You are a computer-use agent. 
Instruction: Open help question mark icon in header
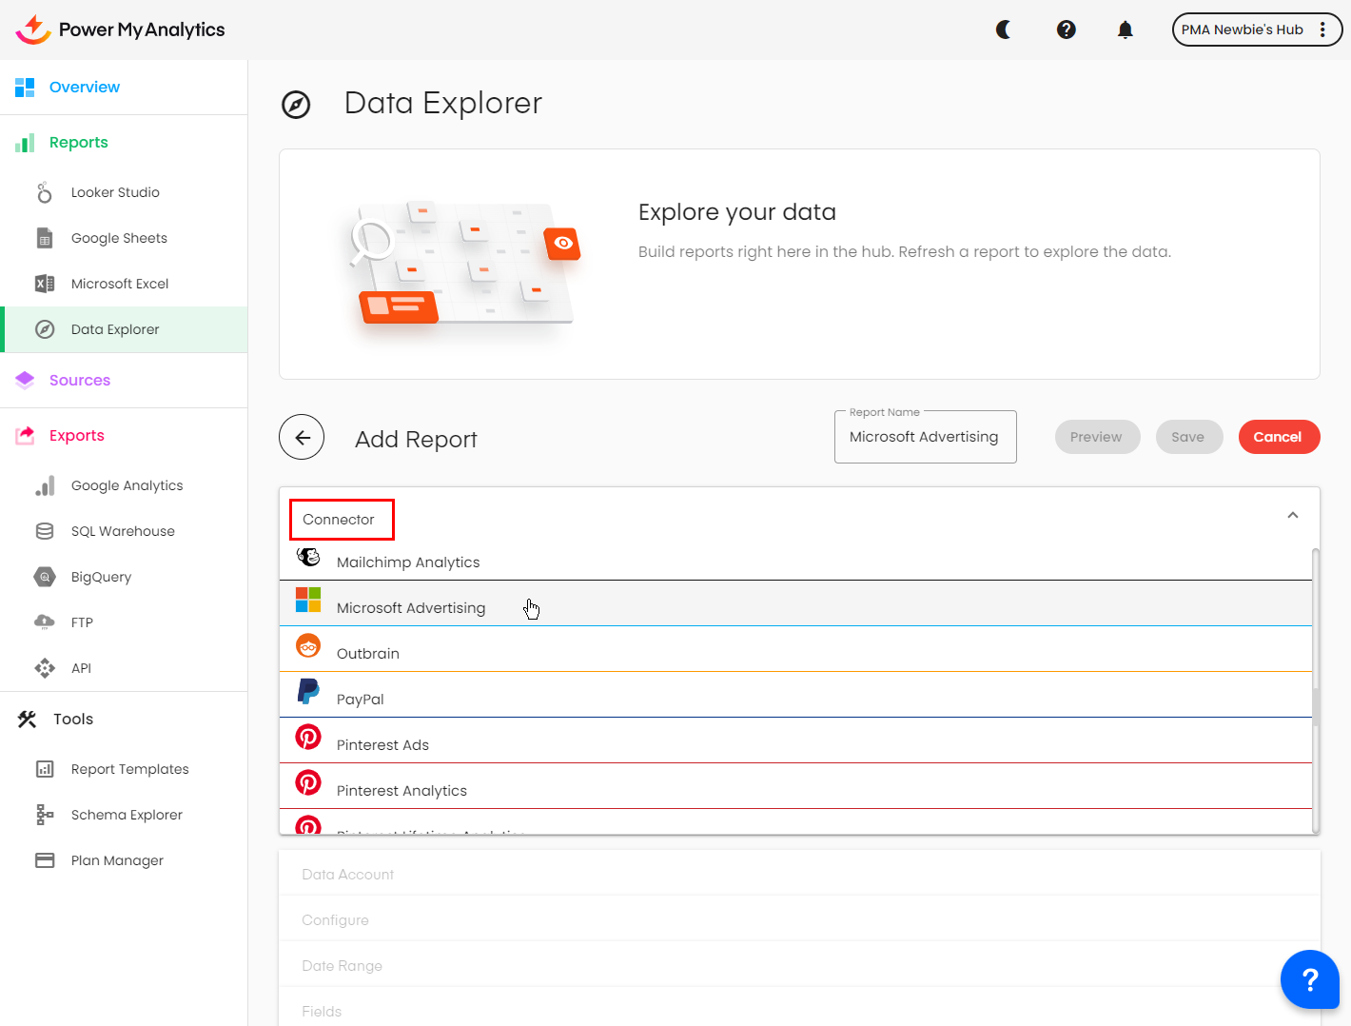point(1067,30)
